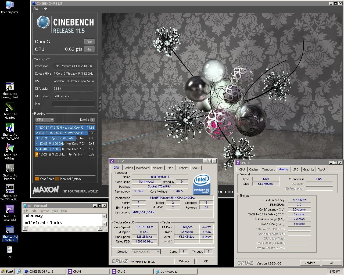344x275 pixels.
Task: Select the 1C/2T 3.92 GHz Pentium ranking row
Action: tap(65, 154)
